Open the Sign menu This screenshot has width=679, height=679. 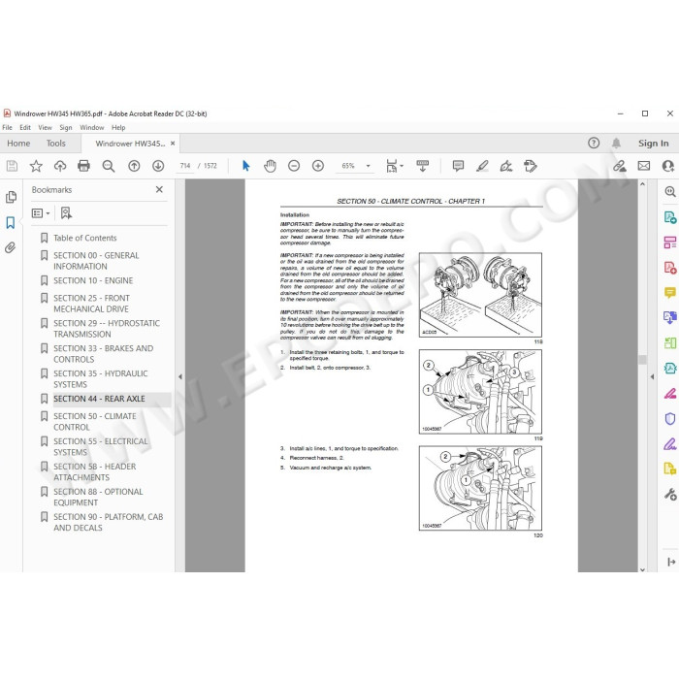tap(66, 127)
